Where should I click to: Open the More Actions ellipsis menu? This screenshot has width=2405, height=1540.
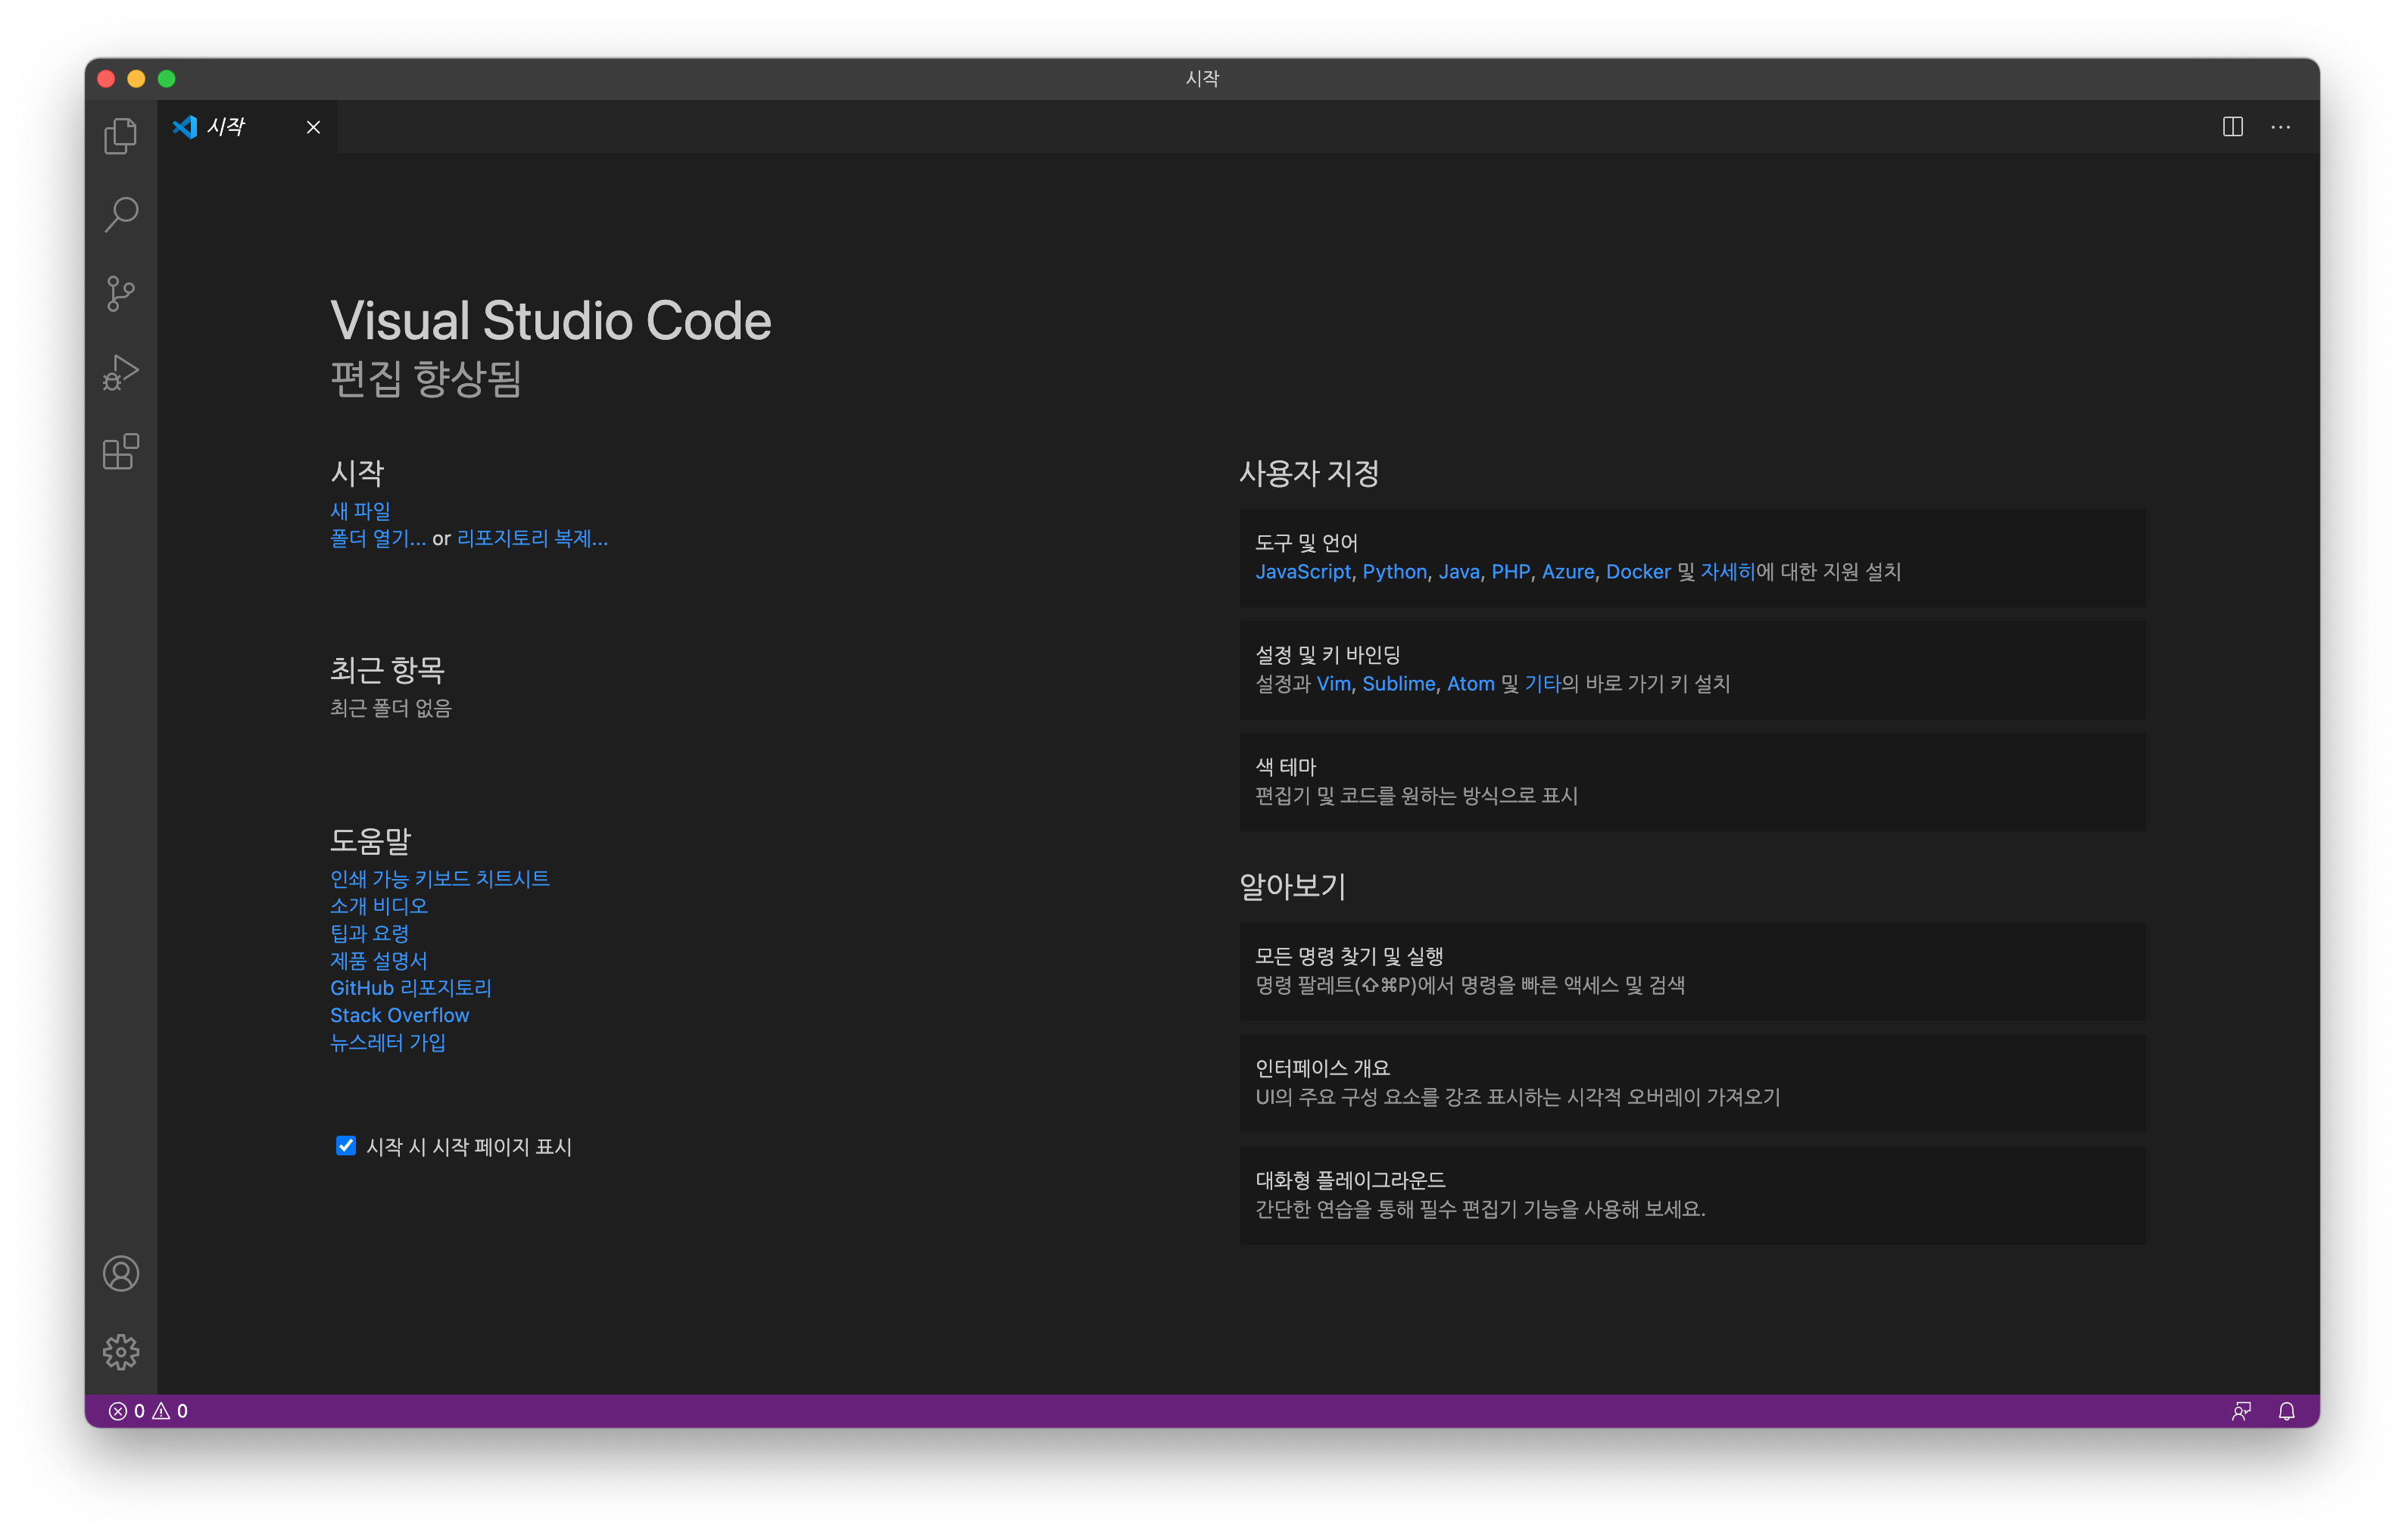tap(2280, 127)
